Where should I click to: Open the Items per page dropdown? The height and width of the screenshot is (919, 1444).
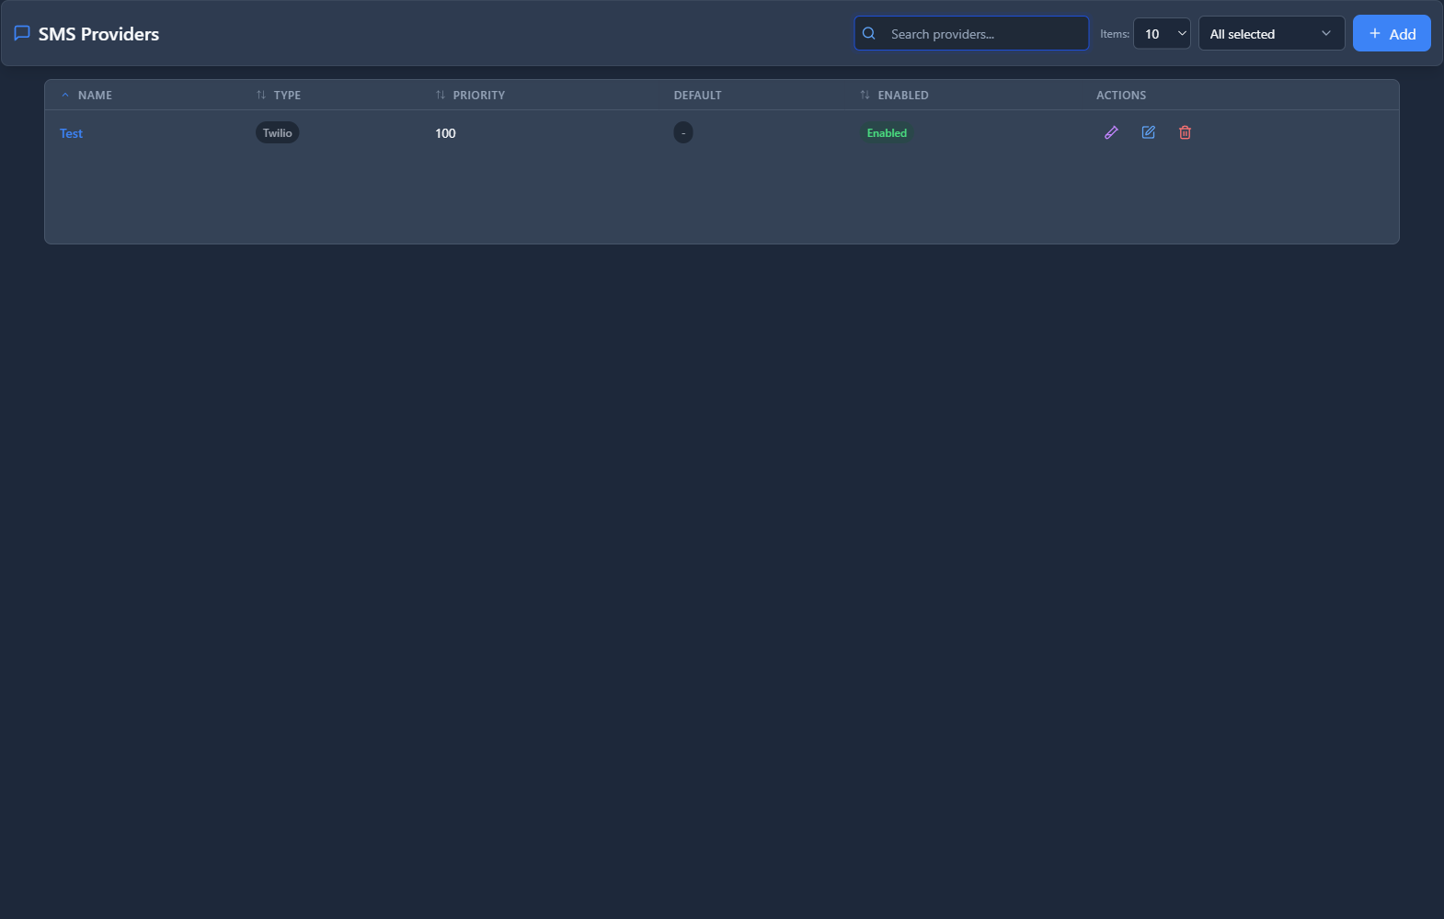tap(1162, 34)
